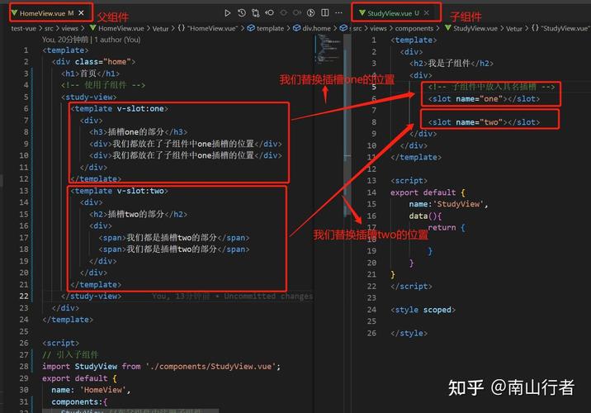Open the StudyView.vue file breadcrumb
This screenshot has width=591, height=413.
[x=471, y=28]
